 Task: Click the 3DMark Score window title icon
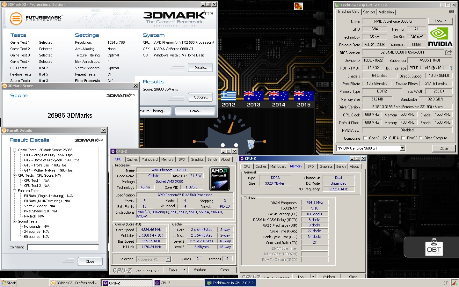coord(4,86)
